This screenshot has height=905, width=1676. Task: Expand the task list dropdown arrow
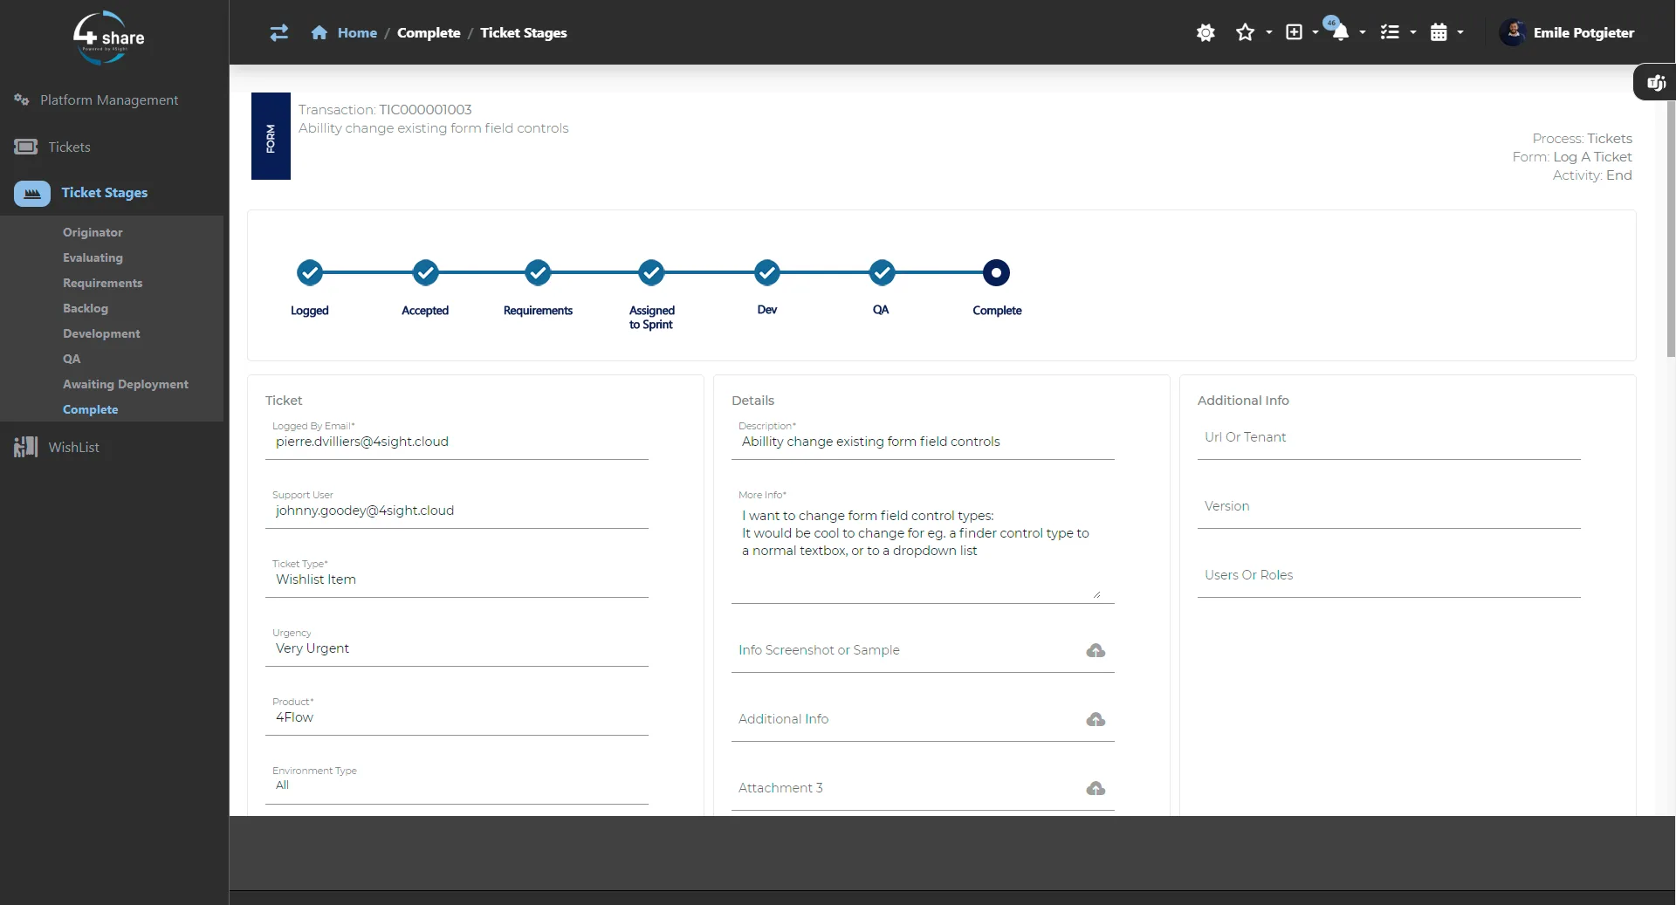(x=1412, y=32)
